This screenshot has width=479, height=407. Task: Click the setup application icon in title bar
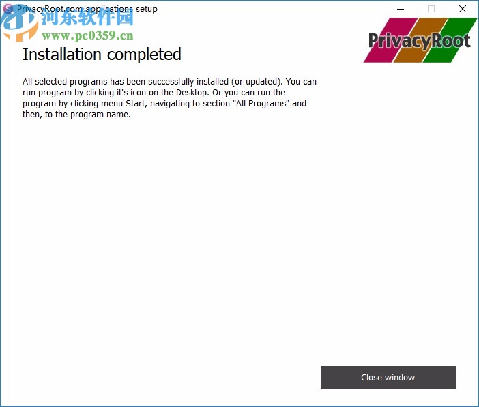pyautogui.click(x=8, y=9)
